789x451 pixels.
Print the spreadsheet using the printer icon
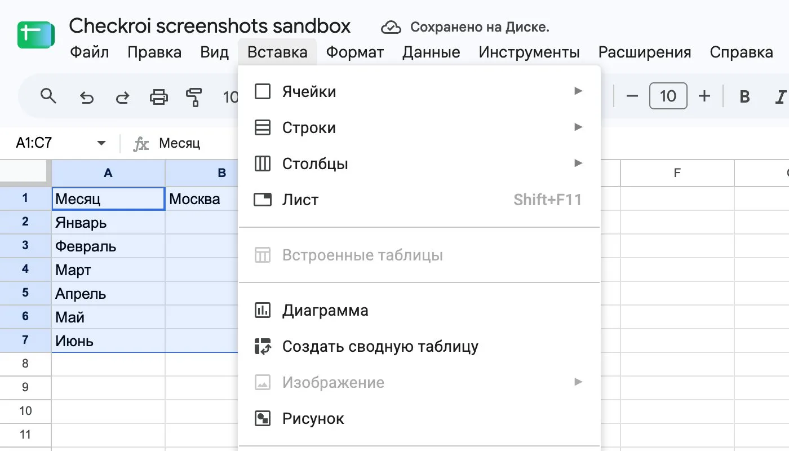point(158,98)
